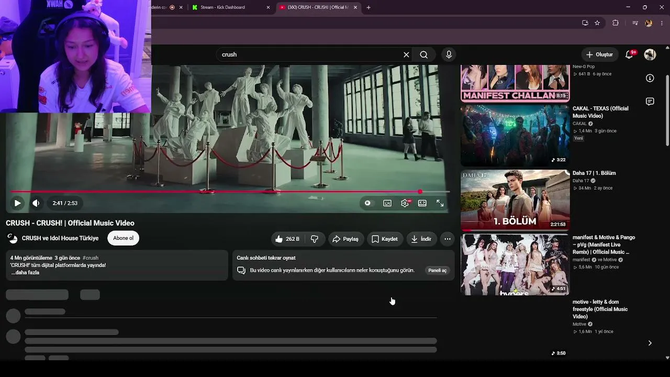The image size is (670, 377).
Task: Open the three-dot more actions menu
Action: pyautogui.click(x=448, y=239)
